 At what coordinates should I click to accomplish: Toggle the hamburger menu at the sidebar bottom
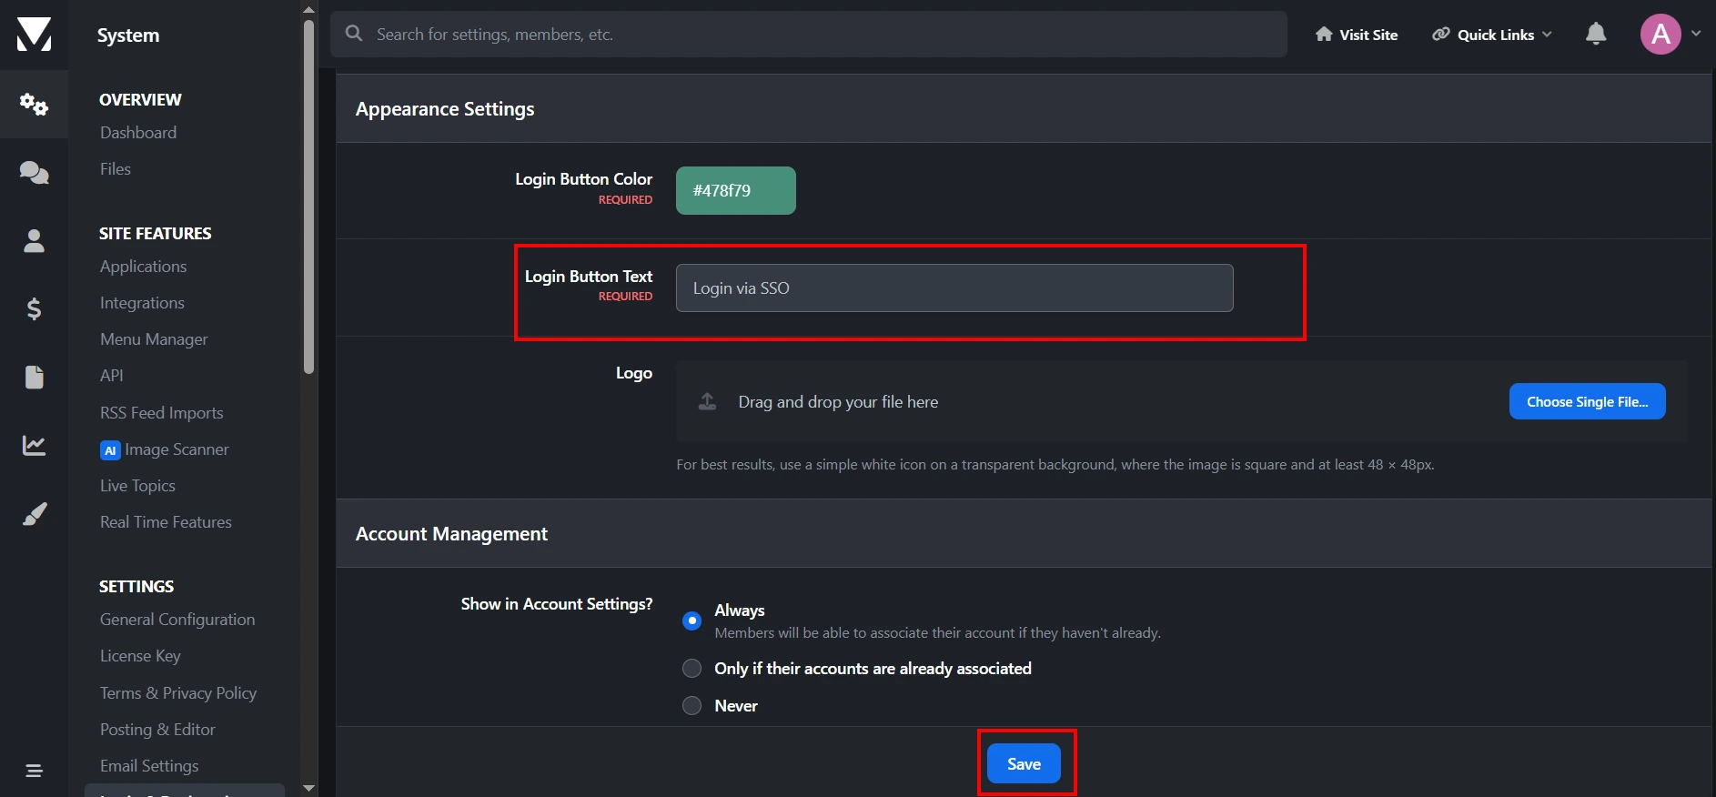coord(34,771)
